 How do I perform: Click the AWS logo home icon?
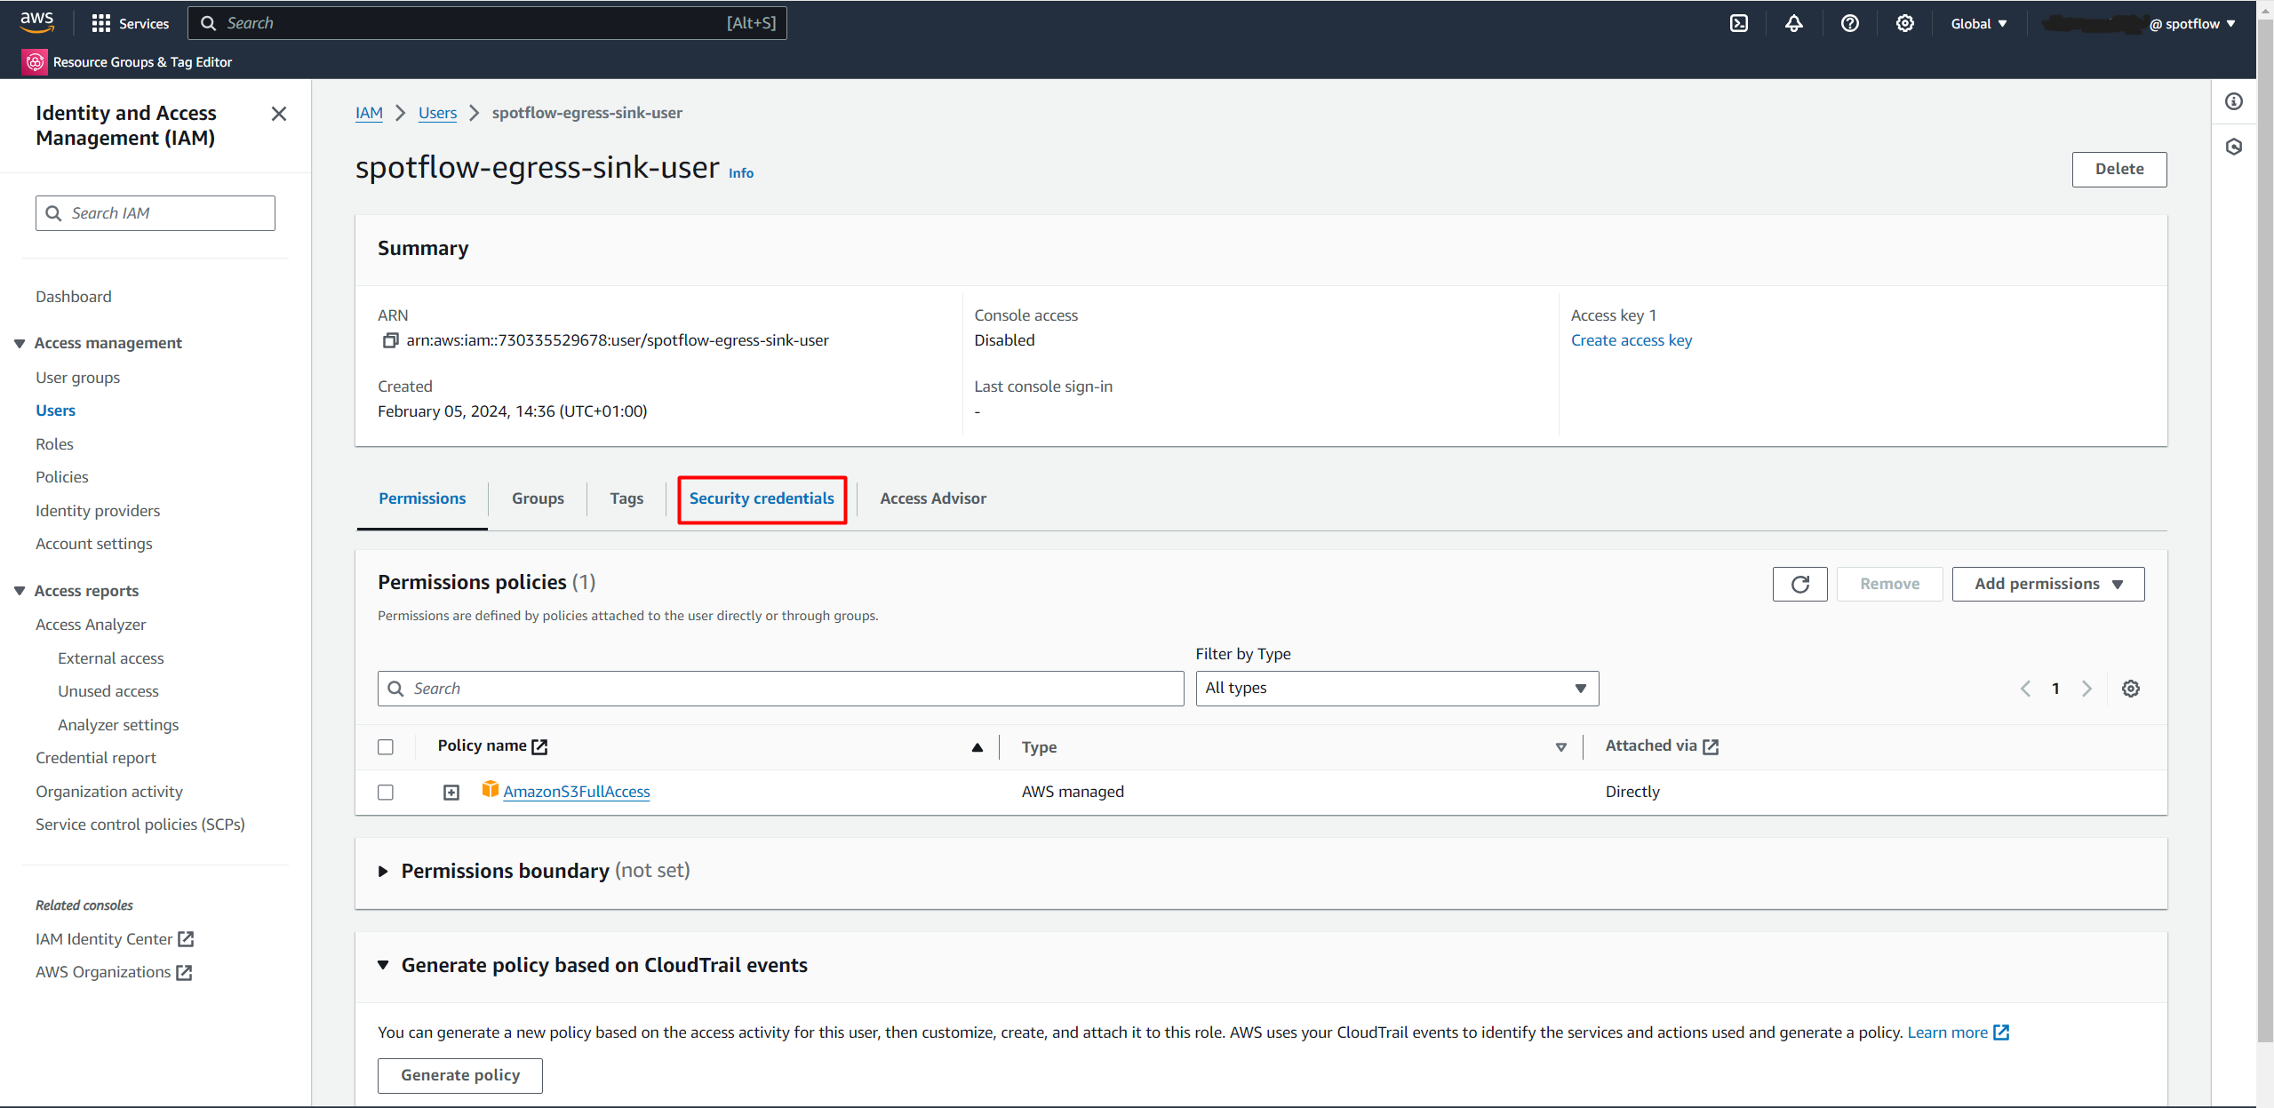(x=36, y=22)
